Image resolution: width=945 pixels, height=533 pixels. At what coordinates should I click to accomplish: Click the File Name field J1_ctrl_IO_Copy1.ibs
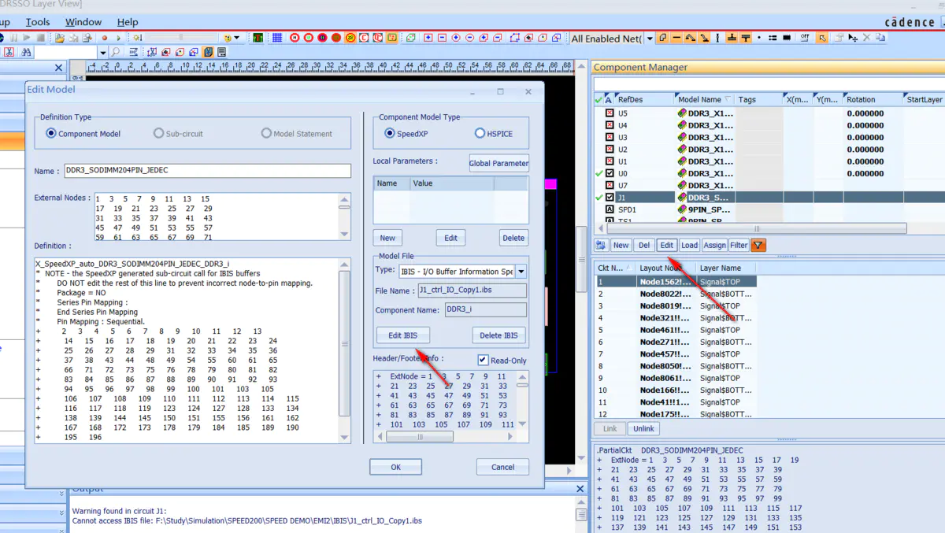pos(471,291)
